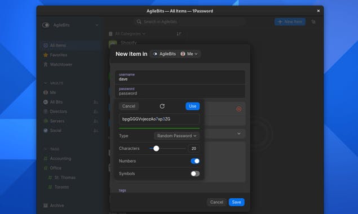The height and width of the screenshot is (214, 358).
Task: Click the All Bits vault icon
Action: pos(46,102)
